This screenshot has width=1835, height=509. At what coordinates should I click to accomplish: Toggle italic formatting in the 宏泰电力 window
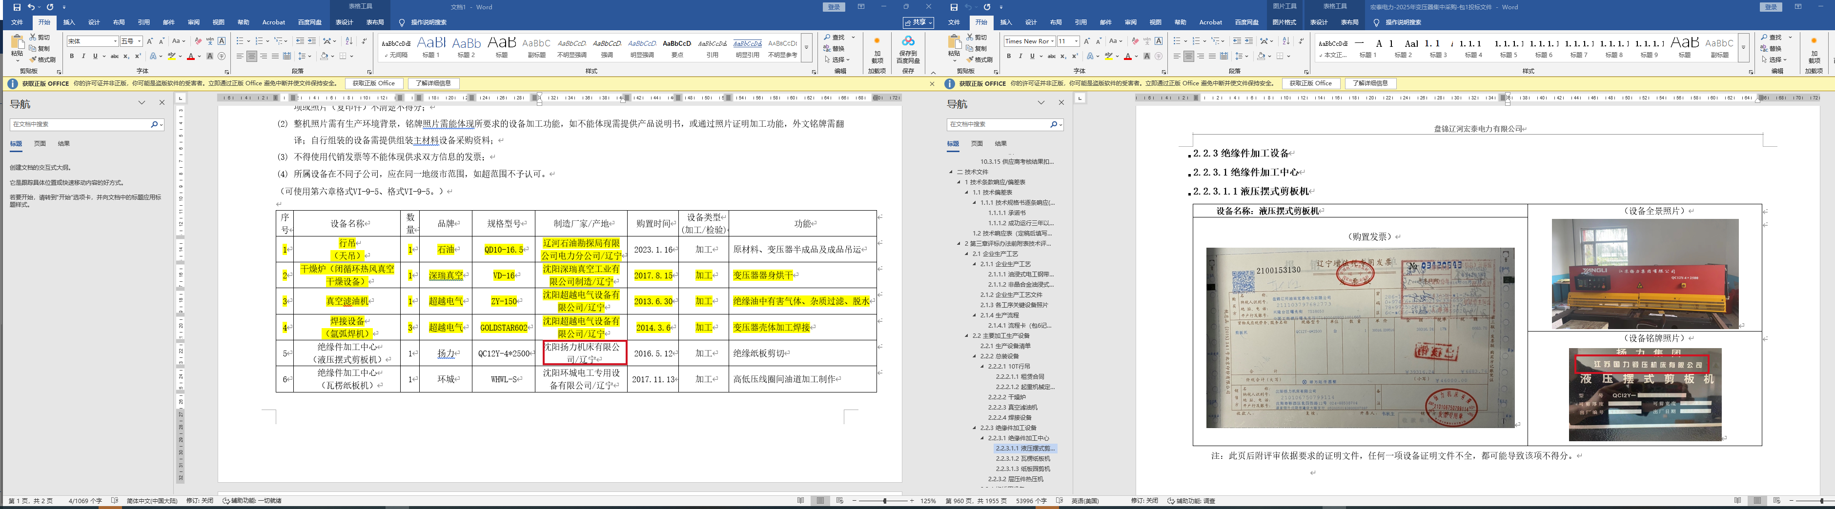[1020, 56]
